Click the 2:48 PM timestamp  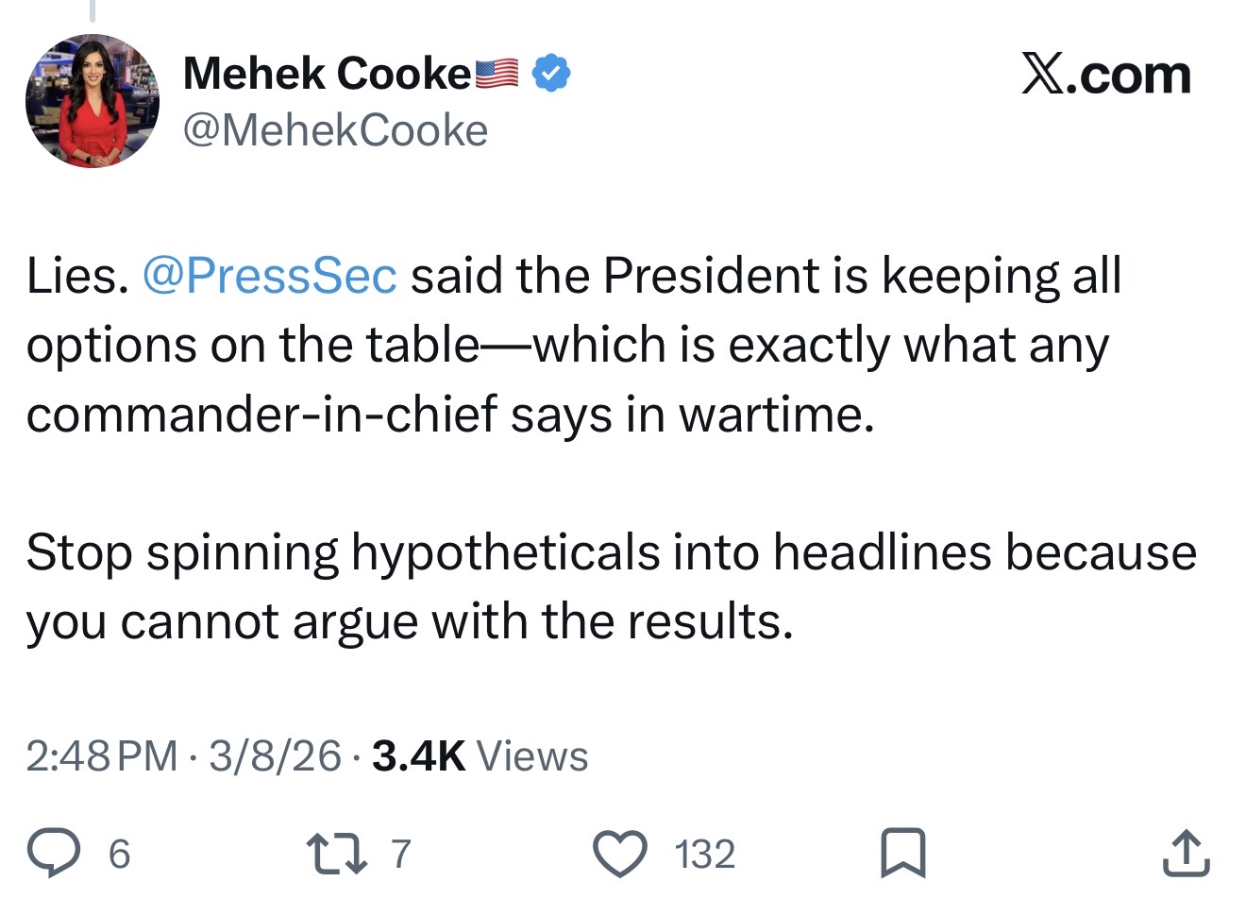(101, 755)
